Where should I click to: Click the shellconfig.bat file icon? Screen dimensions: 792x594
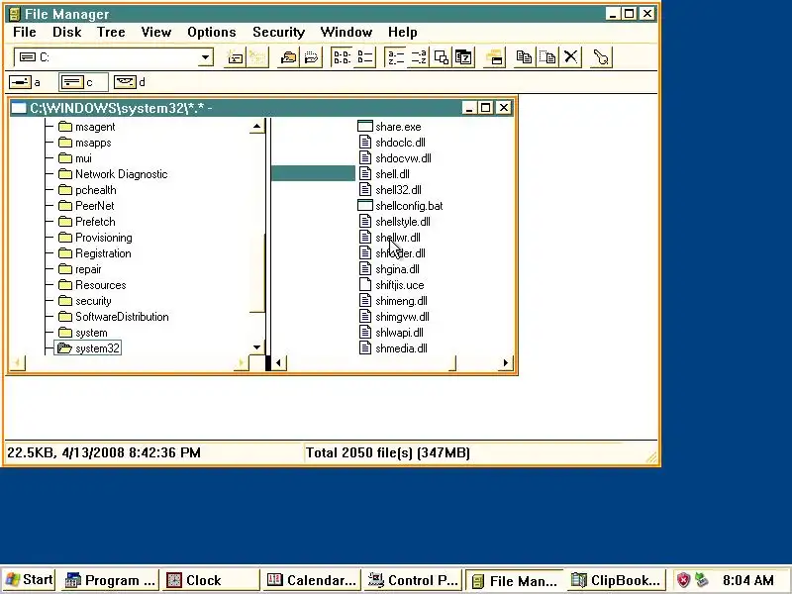tap(365, 206)
